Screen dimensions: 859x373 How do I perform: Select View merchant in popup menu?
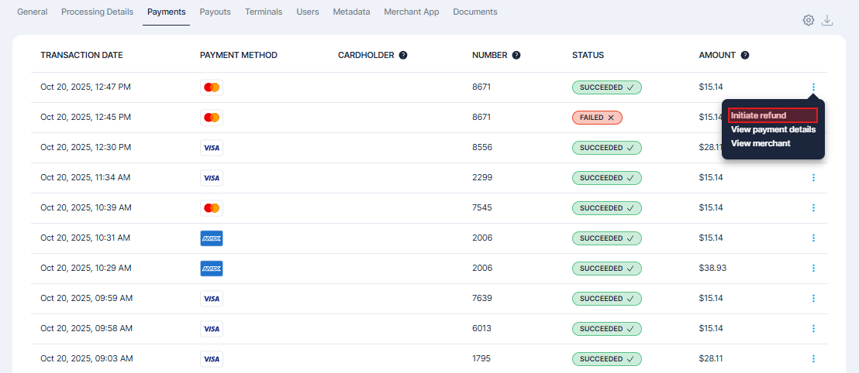point(761,143)
